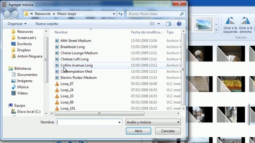Close the Agregar música dialog
Image resolution: width=255 pixels, height=143 pixels.
click(x=179, y=4)
